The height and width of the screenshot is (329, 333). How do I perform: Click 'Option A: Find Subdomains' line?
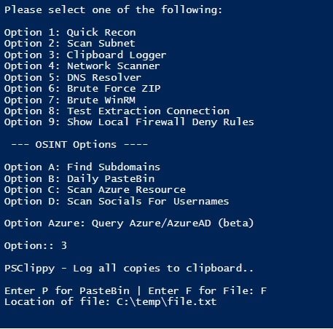pyautogui.click(x=82, y=167)
